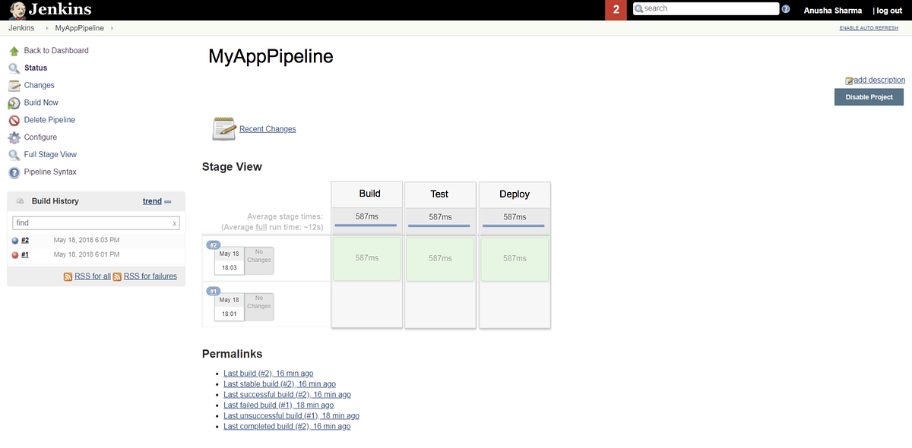The height and width of the screenshot is (448, 912).
Task: Click MyAppPipeline in the breadcrumb
Action: [80, 28]
